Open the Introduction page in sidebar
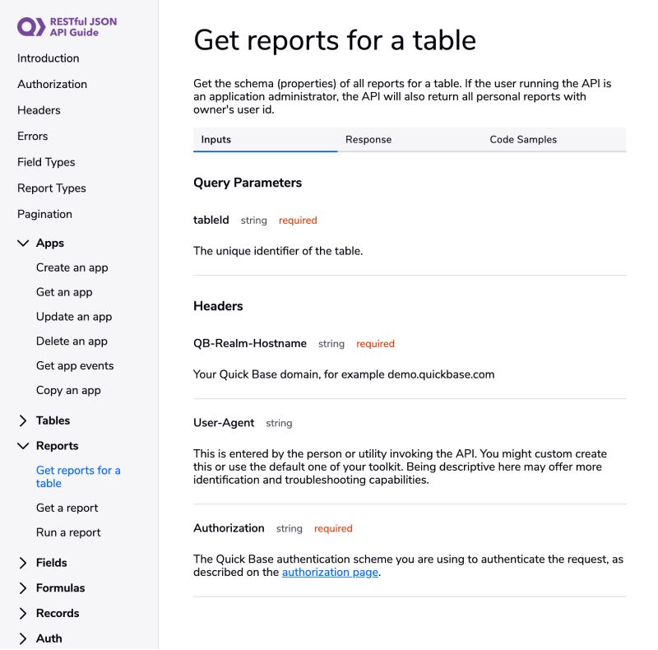The height and width of the screenshot is (650, 658). coord(49,58)
